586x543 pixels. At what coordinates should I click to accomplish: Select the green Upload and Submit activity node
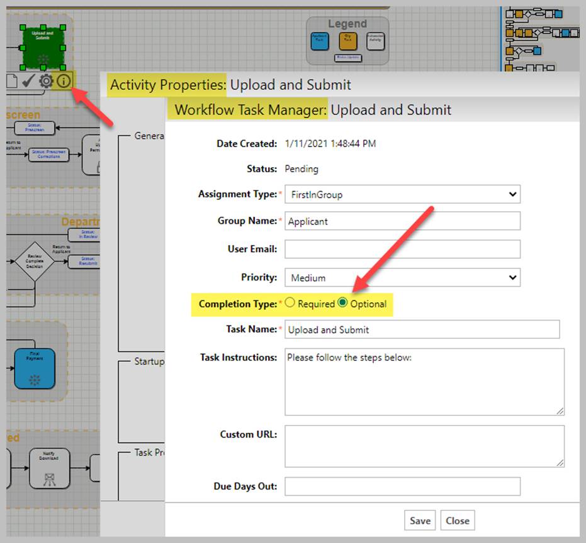[42, 47]
